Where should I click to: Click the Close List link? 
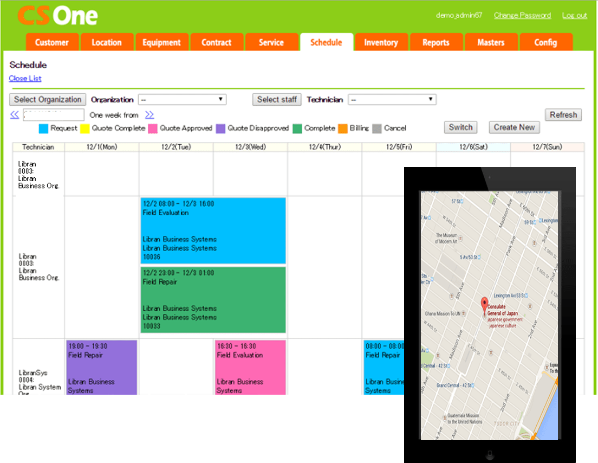[x=25, y=78]
